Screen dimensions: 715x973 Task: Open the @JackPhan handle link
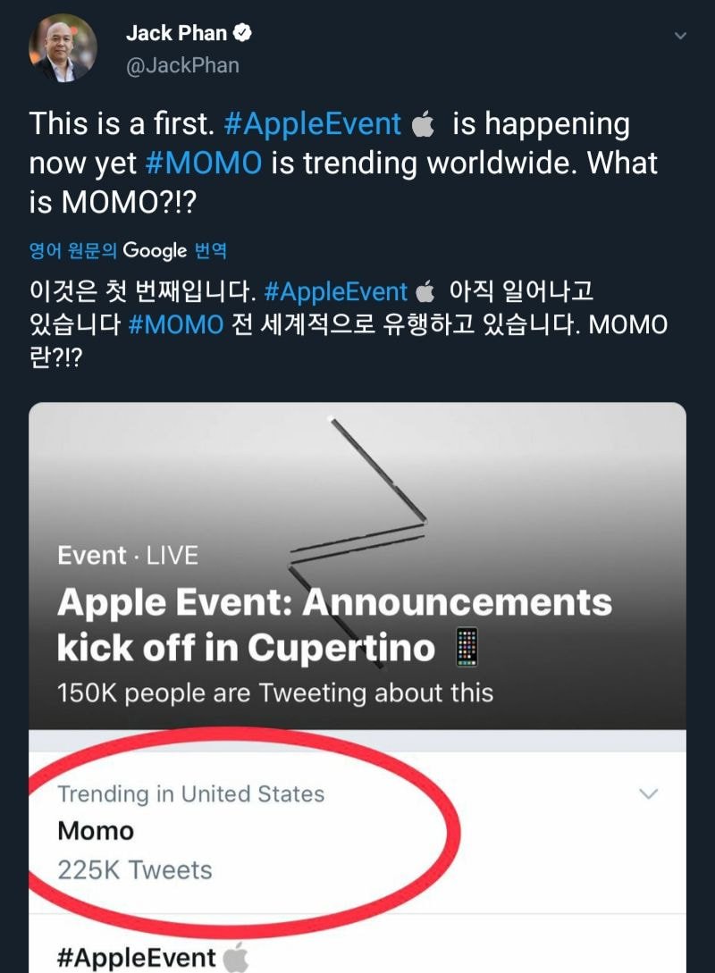click(x=182, y=66)
